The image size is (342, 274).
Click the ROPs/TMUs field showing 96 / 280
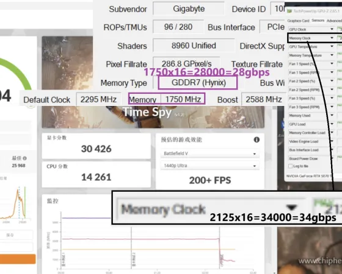[178, 27]
